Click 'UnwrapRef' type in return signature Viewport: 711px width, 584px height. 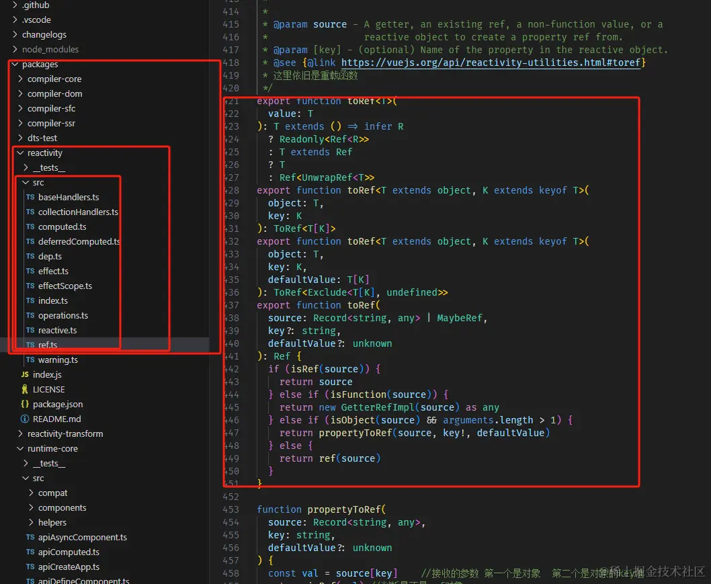(x=327, y=177)
